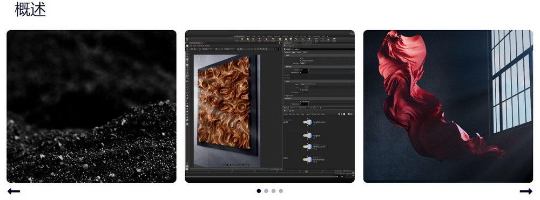Open the red flowing fabric image
540x200 pixels.
coord(448,107)
